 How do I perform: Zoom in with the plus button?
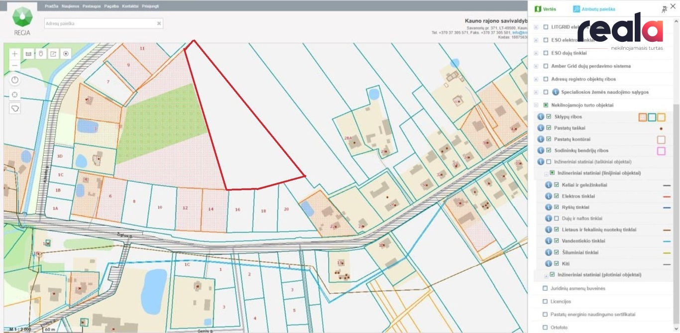click(15, 54)
